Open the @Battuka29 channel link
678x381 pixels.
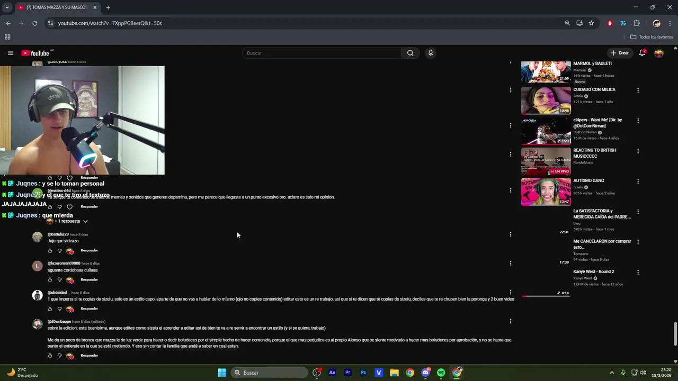click(x=58, y=234)
